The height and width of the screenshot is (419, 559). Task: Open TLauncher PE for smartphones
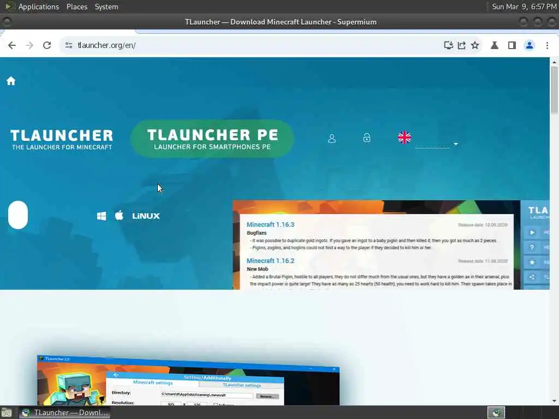pos(212,139)
